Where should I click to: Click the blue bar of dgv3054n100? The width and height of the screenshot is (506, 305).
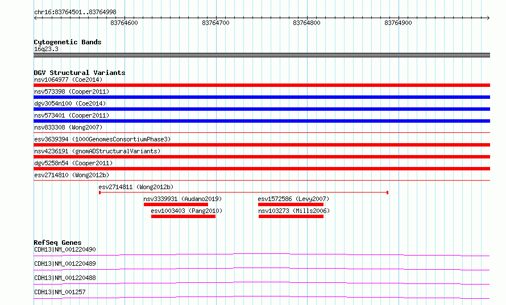[x=262, y=109]
